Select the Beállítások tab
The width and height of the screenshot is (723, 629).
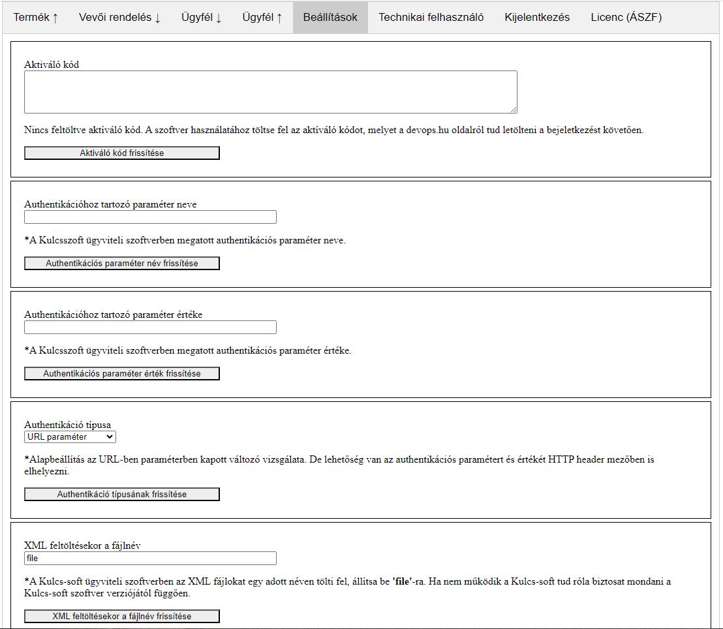coord(330,18)
